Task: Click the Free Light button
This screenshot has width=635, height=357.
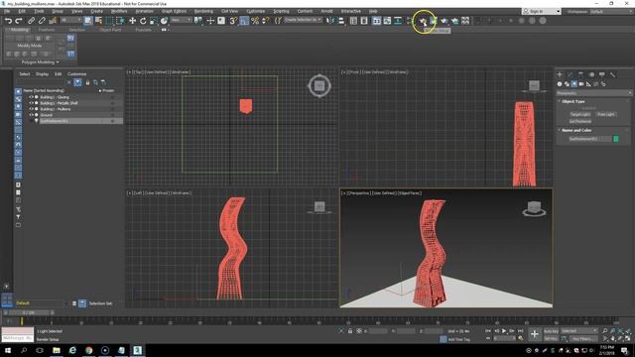Action: tap(605, 115)
